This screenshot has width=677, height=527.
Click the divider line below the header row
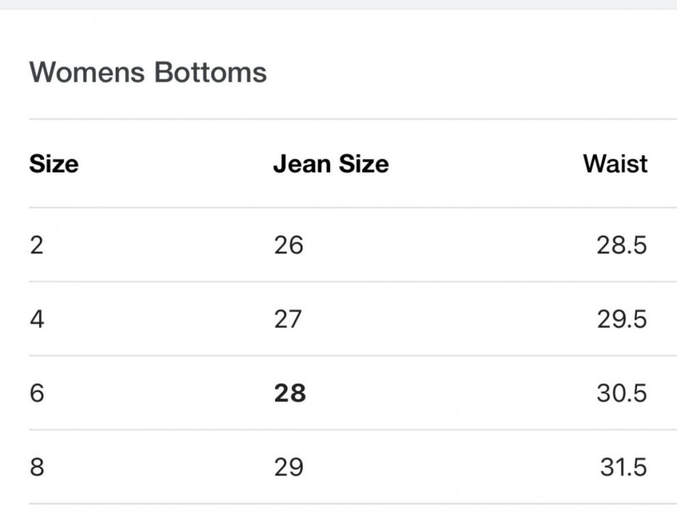click(353, 208)
